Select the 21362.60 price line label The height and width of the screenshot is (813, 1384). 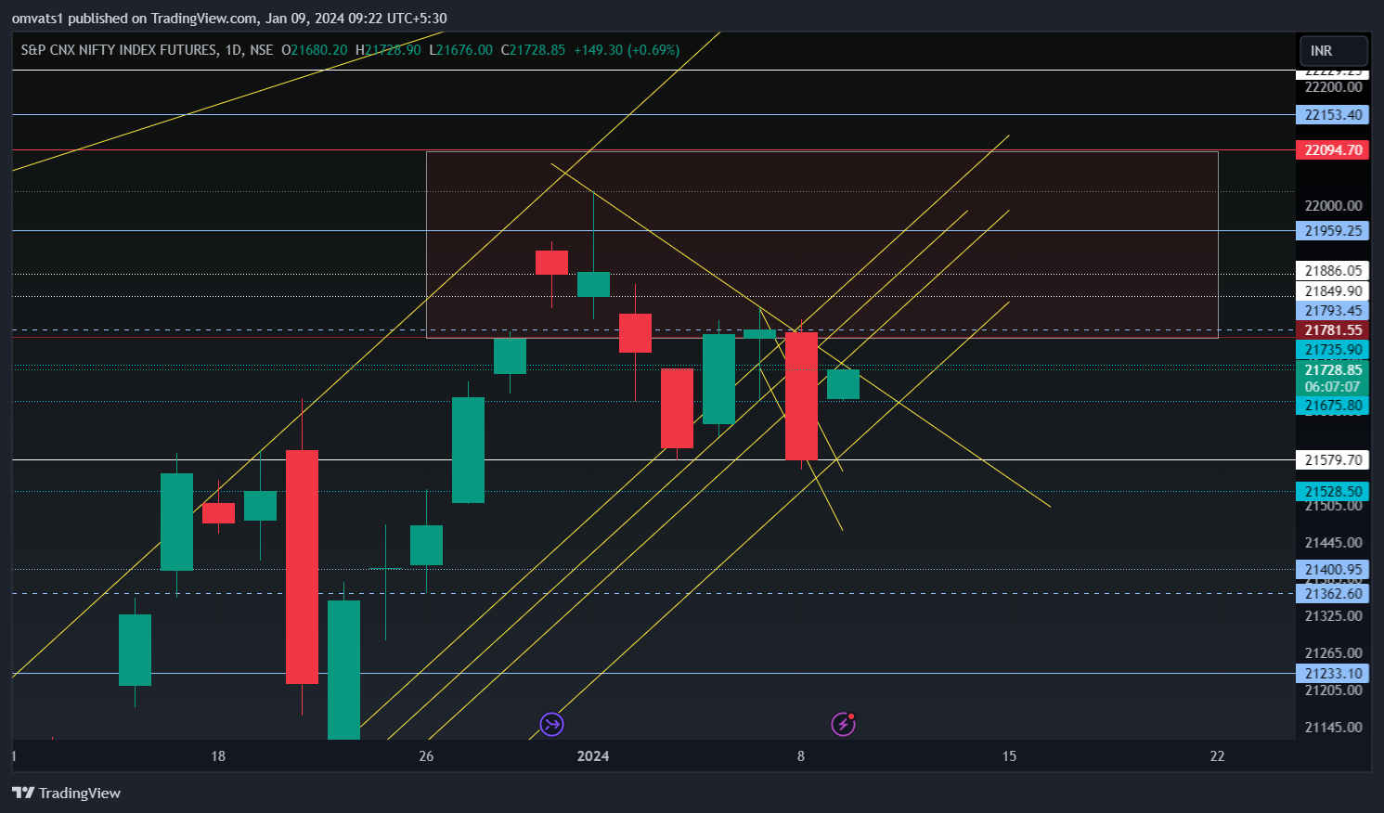click(x=1333, y=594)
